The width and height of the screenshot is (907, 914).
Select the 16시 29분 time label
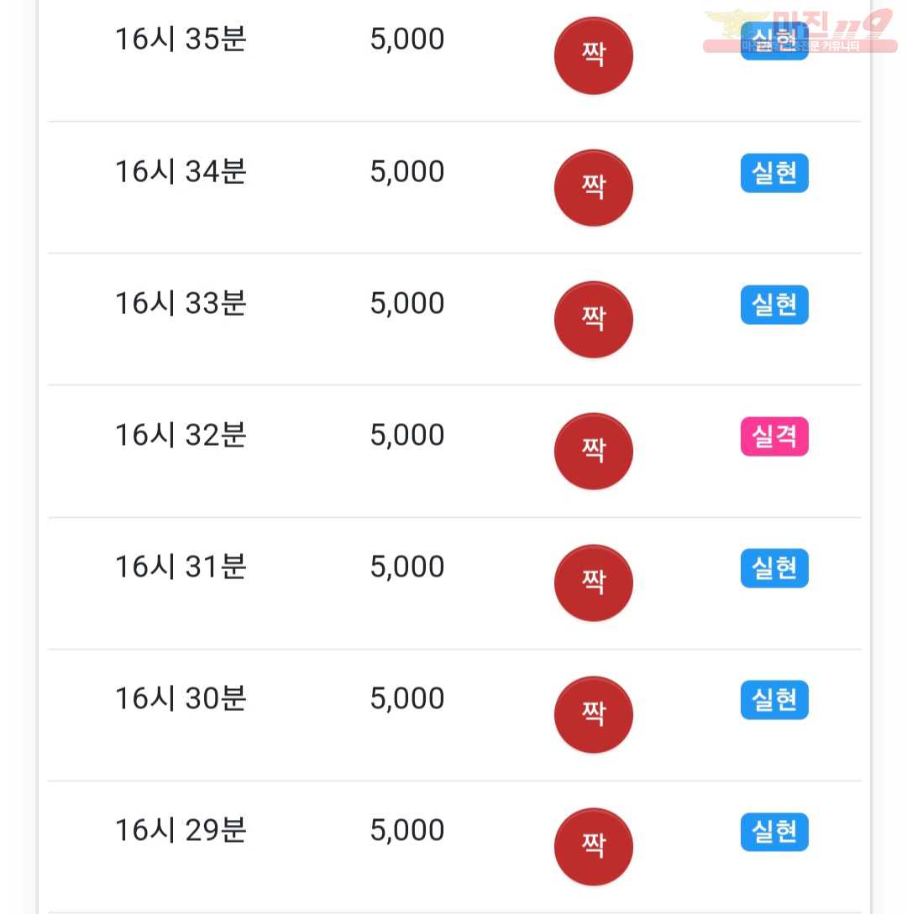point(181,830)
